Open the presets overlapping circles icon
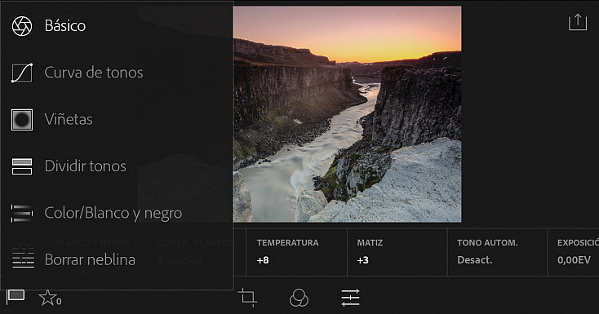The width and height of the screenshot is (599, 314). point(299,298)
